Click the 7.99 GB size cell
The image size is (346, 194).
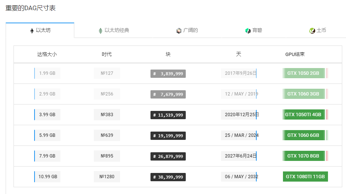pos(47,156)
